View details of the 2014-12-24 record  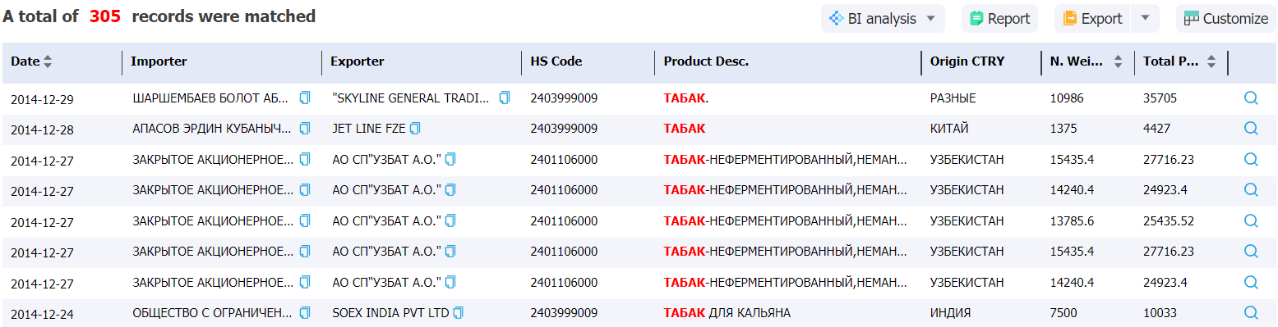(1251, 312)
